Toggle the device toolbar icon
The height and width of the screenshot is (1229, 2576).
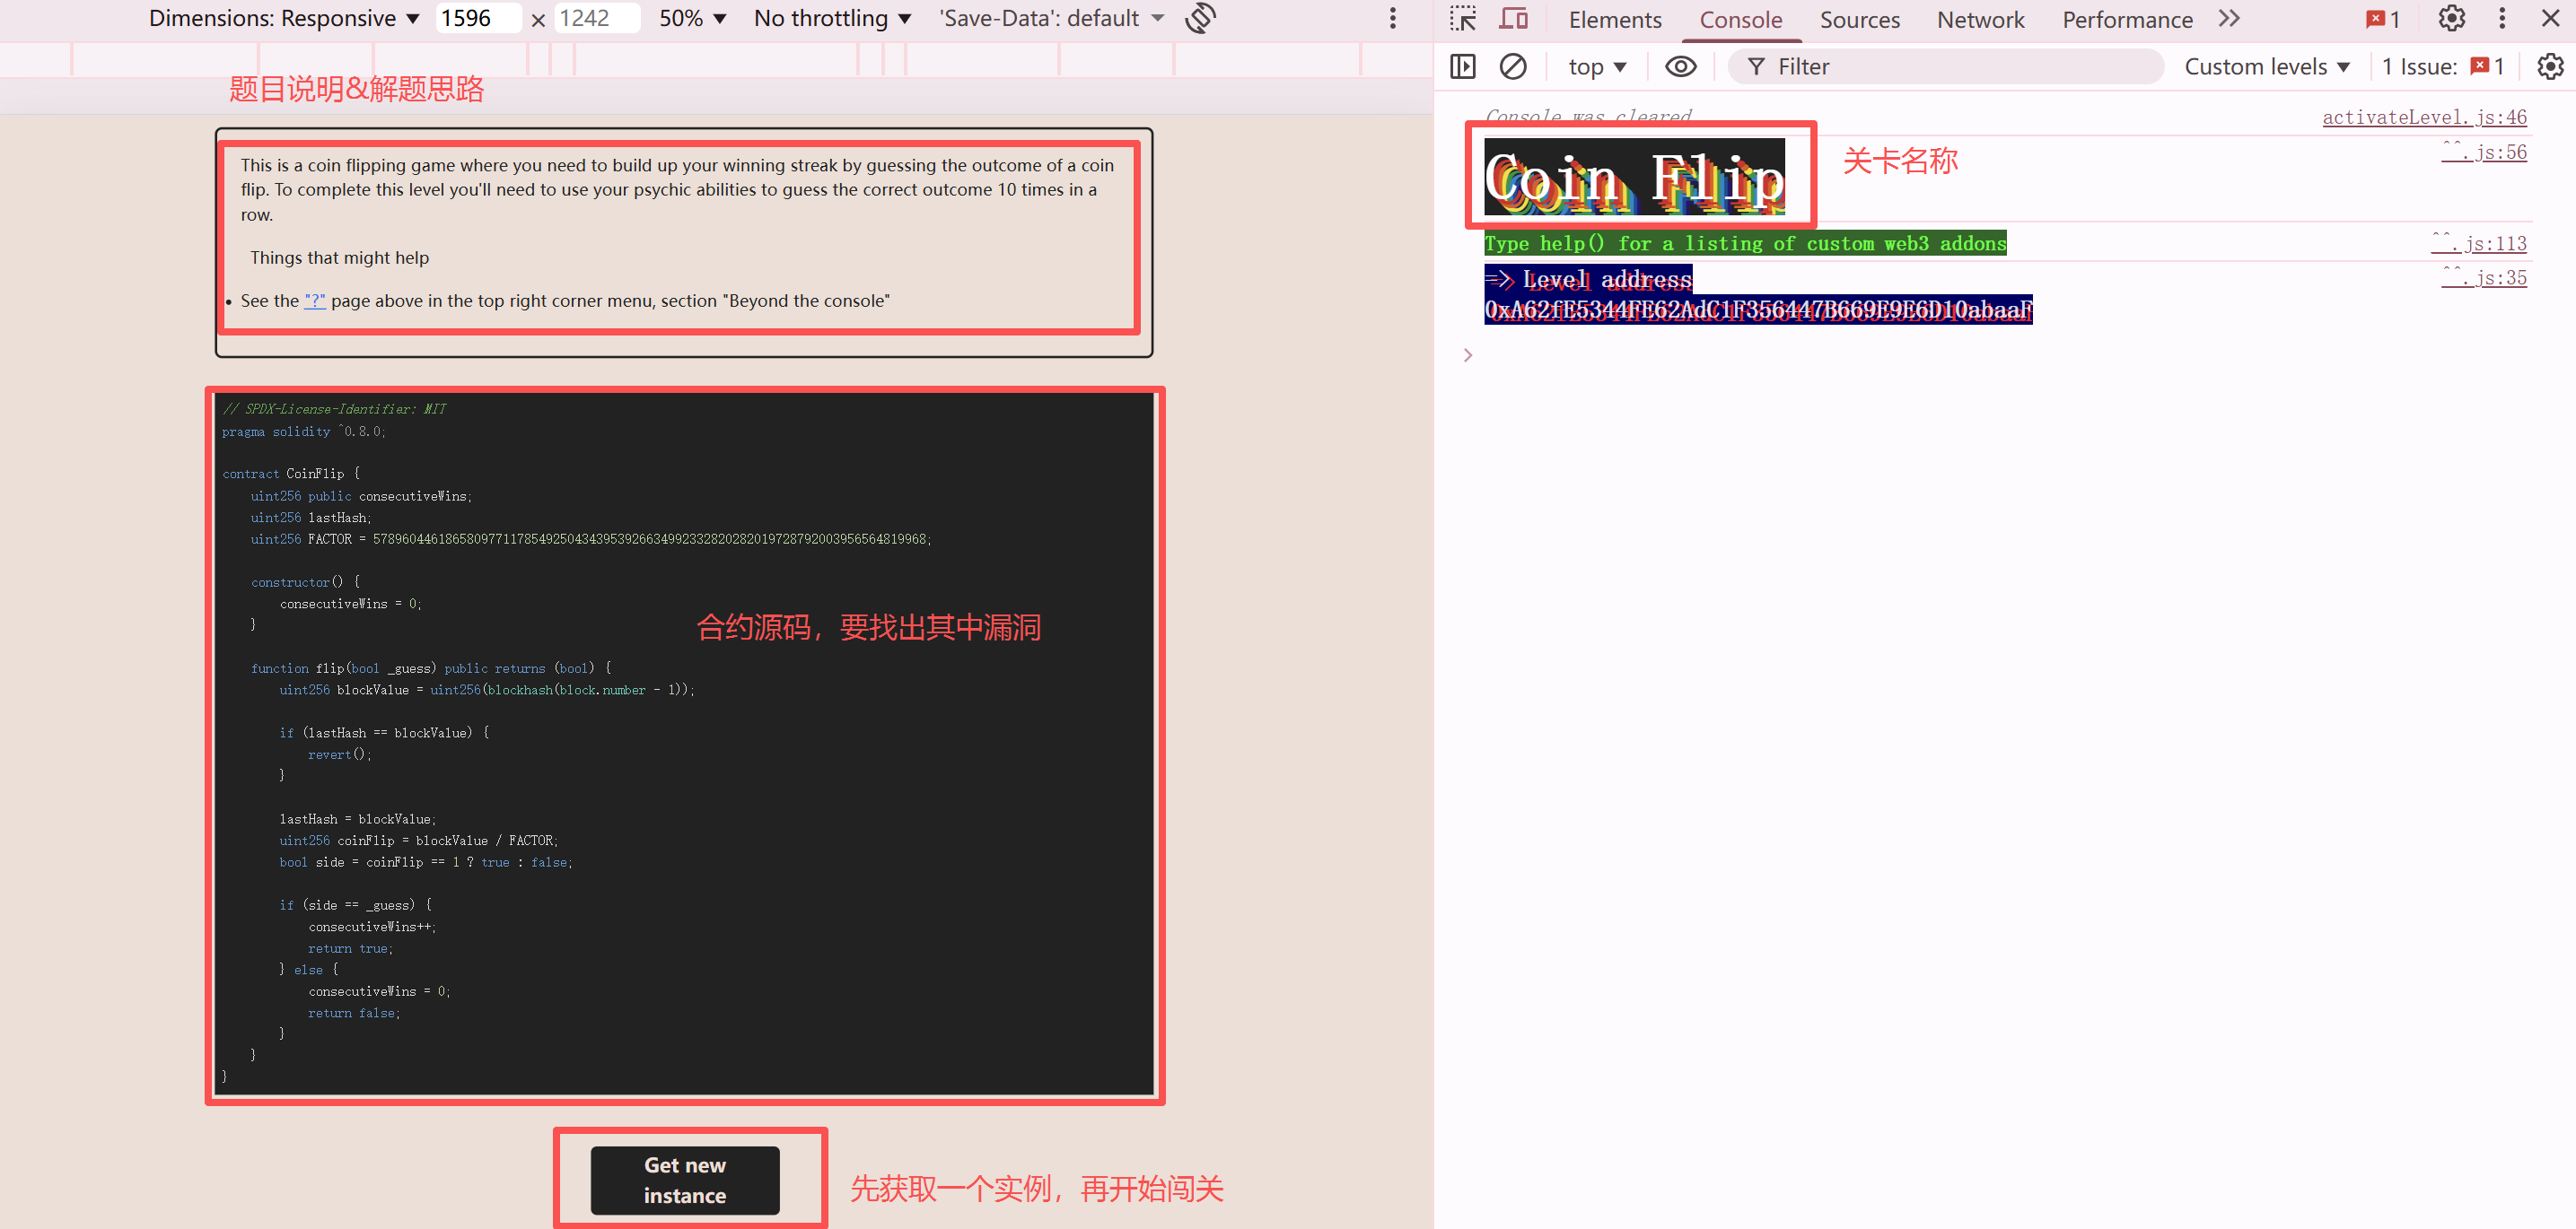1514,19
